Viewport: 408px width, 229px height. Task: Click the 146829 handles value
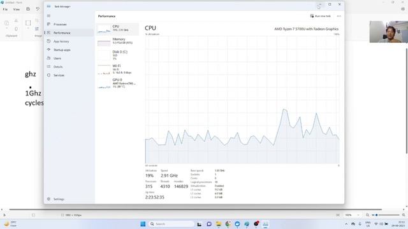point(181,186)
